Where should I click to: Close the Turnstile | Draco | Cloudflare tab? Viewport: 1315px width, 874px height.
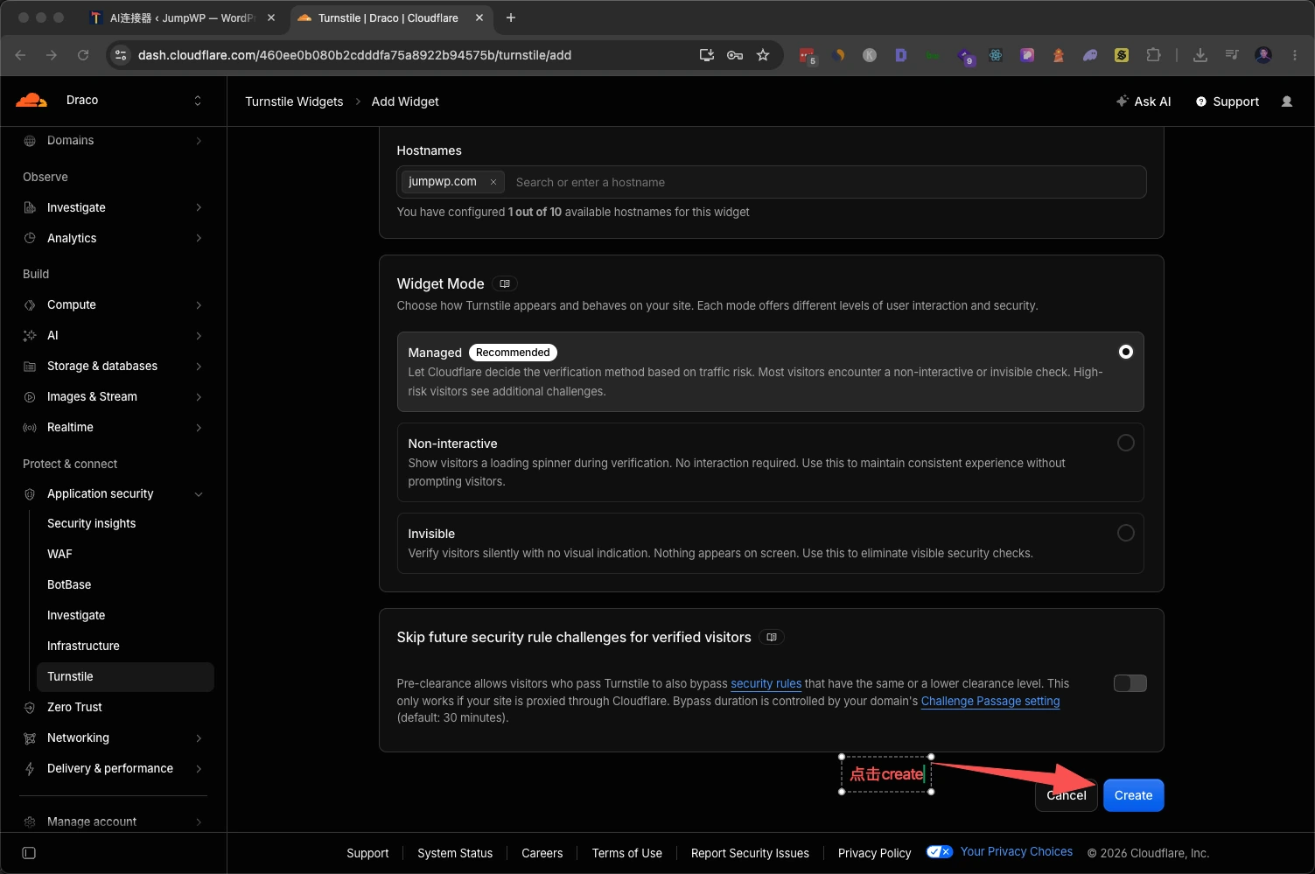479,17
